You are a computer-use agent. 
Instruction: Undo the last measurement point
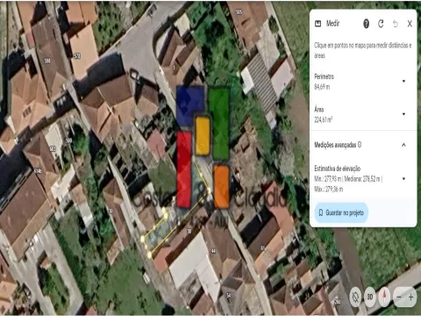click(x=396, y=24)
